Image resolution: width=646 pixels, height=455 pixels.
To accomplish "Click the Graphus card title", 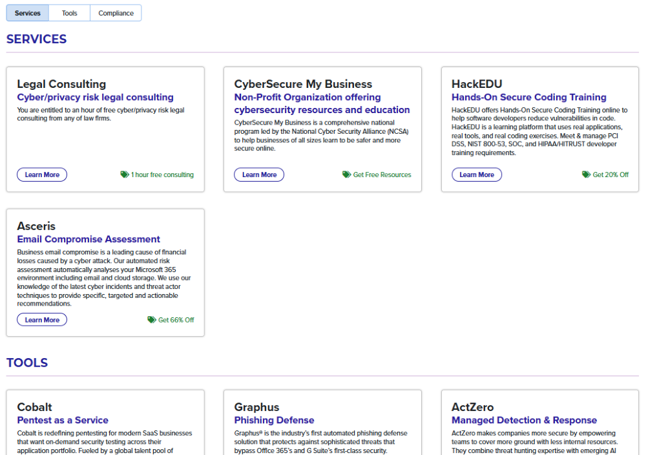I will click(256, 407).
